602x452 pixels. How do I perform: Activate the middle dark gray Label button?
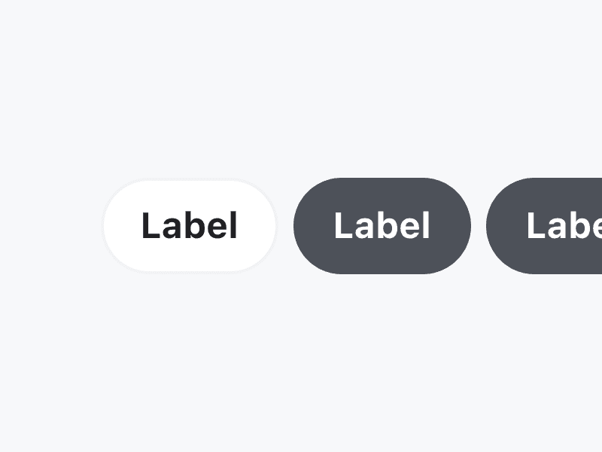point(382,225)
